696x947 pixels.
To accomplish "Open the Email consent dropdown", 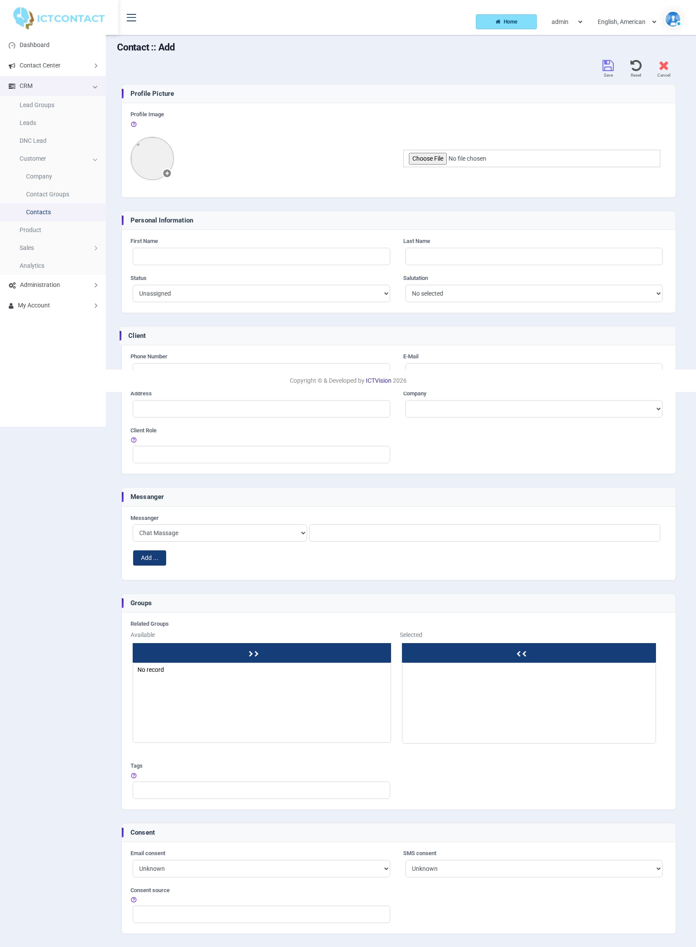I will 261,869.
